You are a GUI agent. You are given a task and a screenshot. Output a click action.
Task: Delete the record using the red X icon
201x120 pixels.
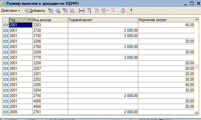tap(65, 11)
